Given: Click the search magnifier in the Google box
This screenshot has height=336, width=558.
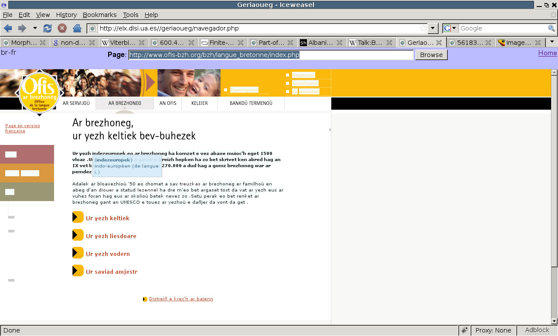Looking at the screenshot, I should click(x=551, y=28).
